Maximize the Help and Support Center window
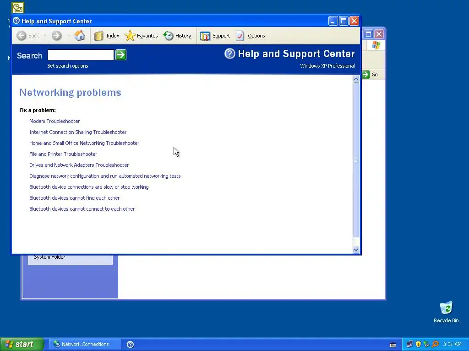The width and height of the screenshot is (469, 351). 344,21
